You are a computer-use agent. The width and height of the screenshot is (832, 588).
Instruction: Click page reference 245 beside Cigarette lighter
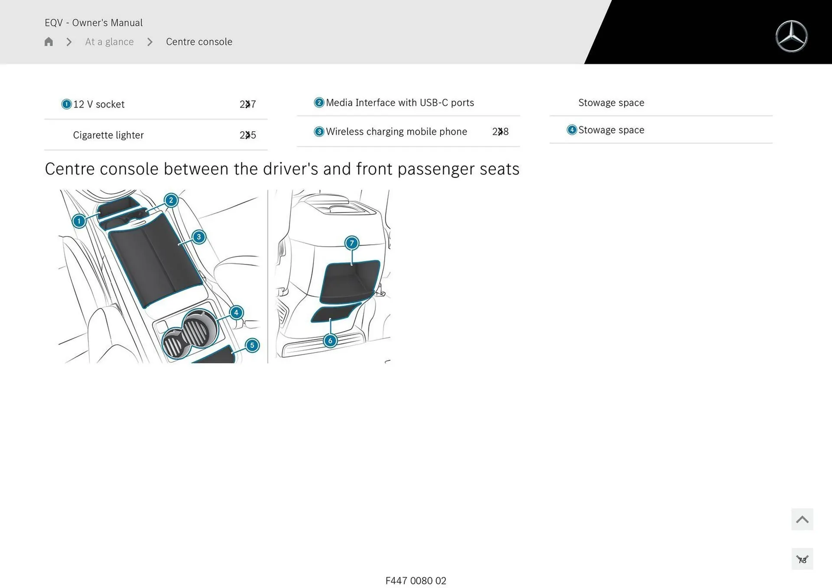(247, 135)
